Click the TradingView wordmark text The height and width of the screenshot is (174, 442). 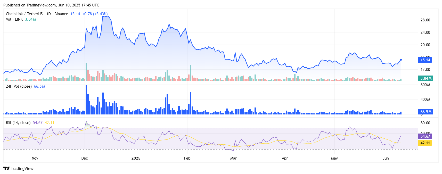pos(22,168)
